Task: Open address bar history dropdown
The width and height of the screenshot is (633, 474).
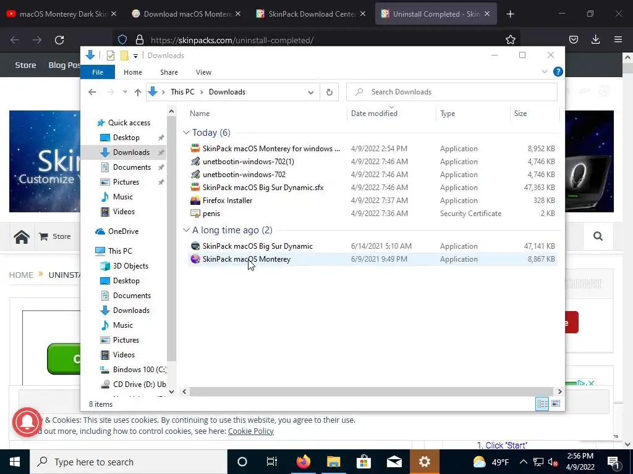Action: coord(310,92)
